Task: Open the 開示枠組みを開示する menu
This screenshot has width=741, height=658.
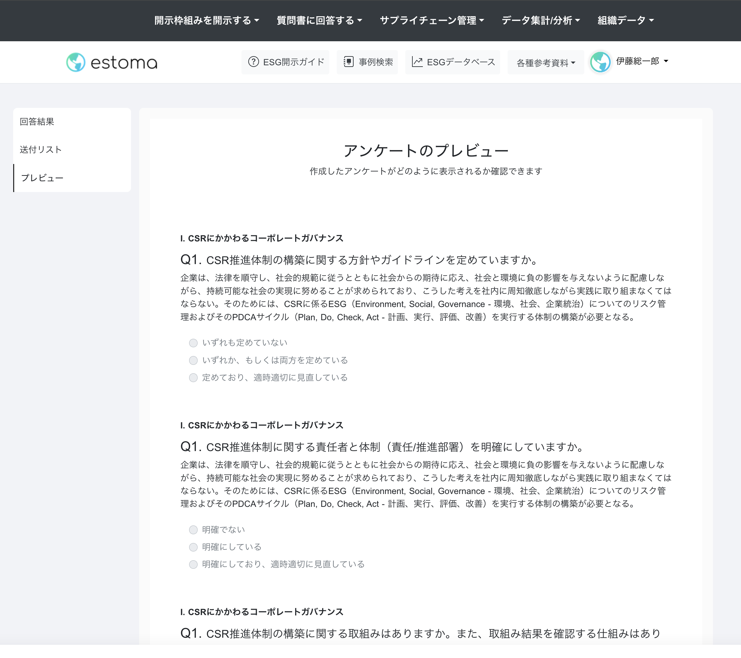Action: pyautogui.click(x=206, y=20)
